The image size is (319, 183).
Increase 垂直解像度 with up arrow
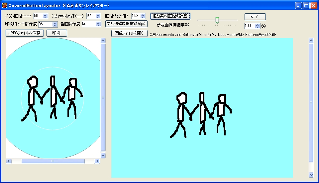click(98, 23)
